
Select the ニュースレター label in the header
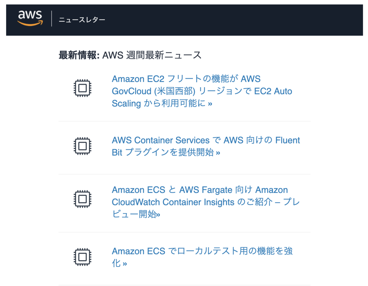tap(82, 20)
